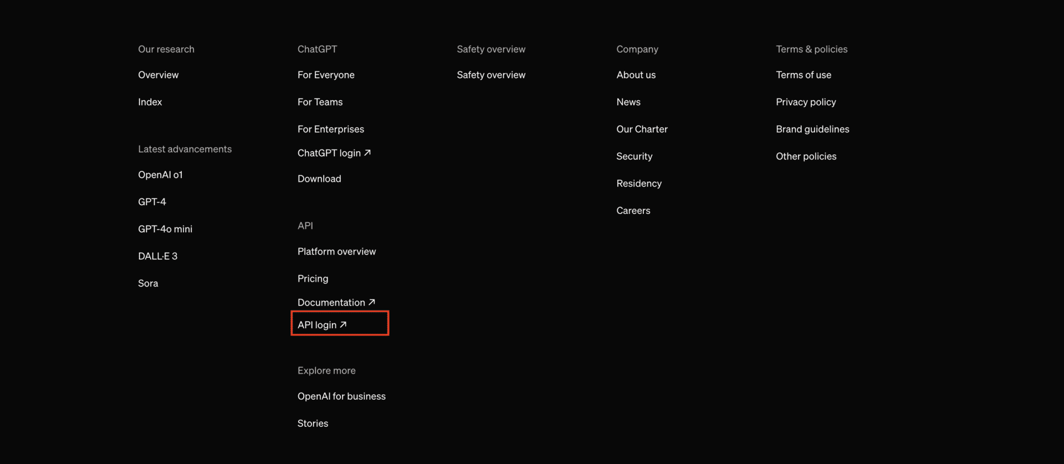This screenshot has width=1064, height=464.
Task: Click the For Enterprises link
Action: click(330, 129)
